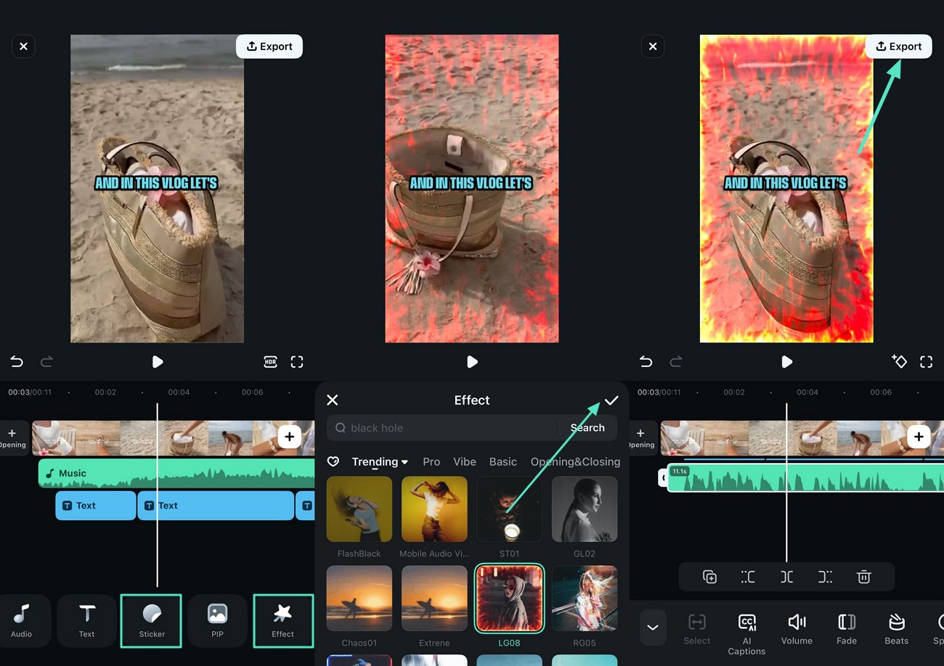Click the trim-right split icon in the clip toolbar
The image size is (944, 666).
825,577
